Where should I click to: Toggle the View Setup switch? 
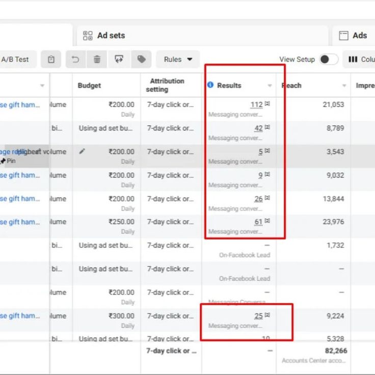tap(329, 60)
